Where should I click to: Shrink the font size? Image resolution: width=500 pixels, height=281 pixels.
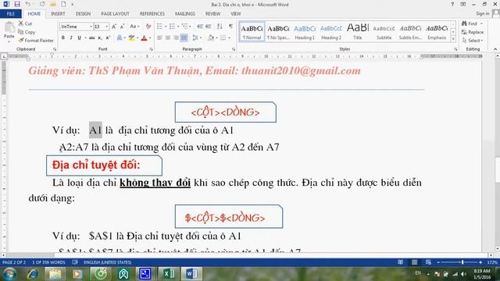(122, 27)
